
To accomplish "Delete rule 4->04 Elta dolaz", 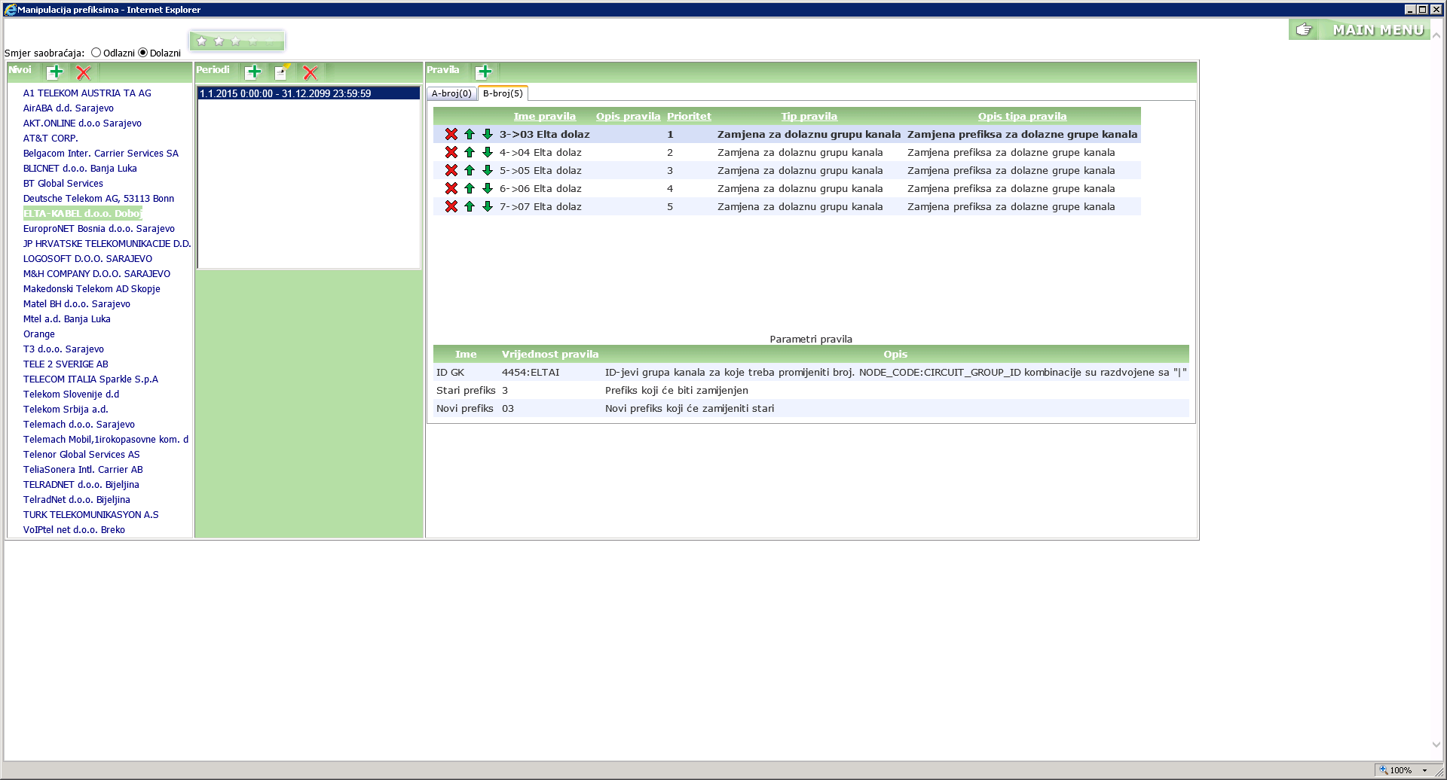I will (451, 152).
